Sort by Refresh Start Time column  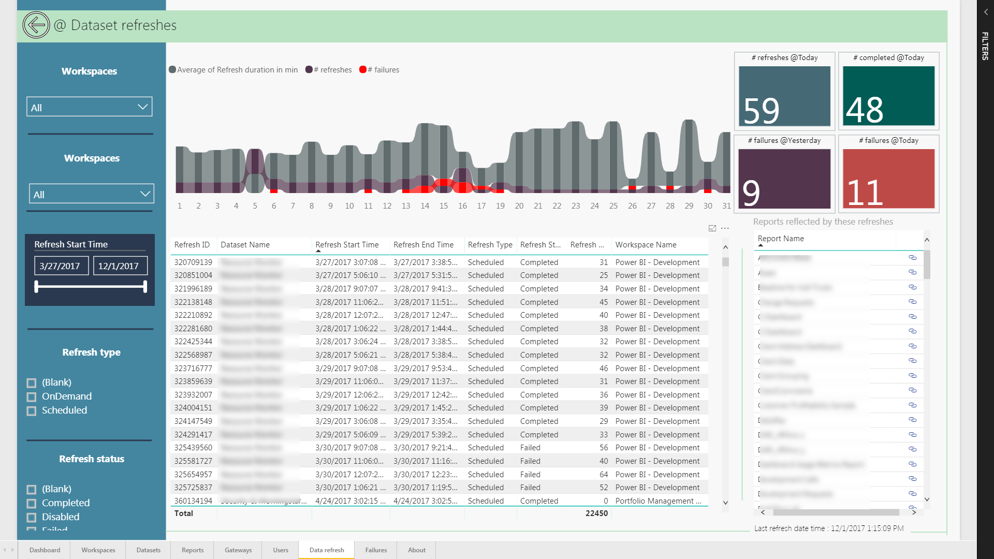click(347, 245)
